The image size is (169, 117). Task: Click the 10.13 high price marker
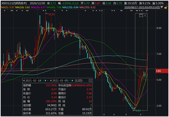click(51, 14)
